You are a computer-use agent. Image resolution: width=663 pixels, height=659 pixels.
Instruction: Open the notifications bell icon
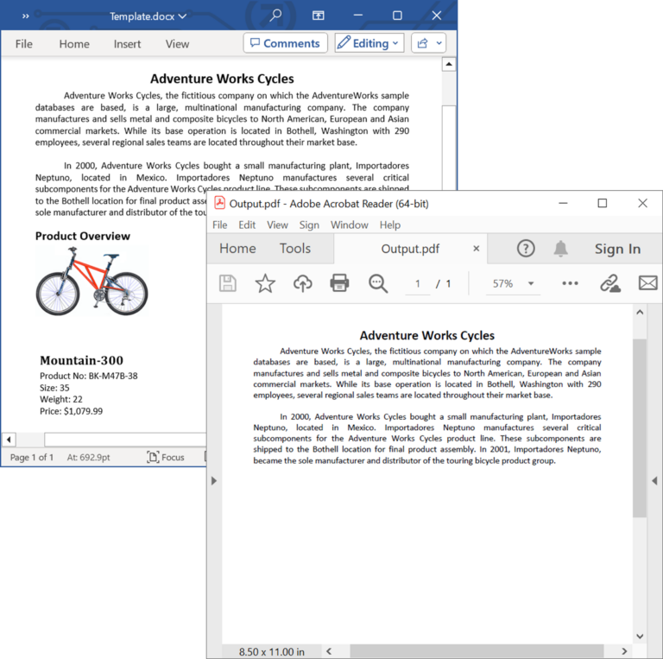(x=560, y=249)
